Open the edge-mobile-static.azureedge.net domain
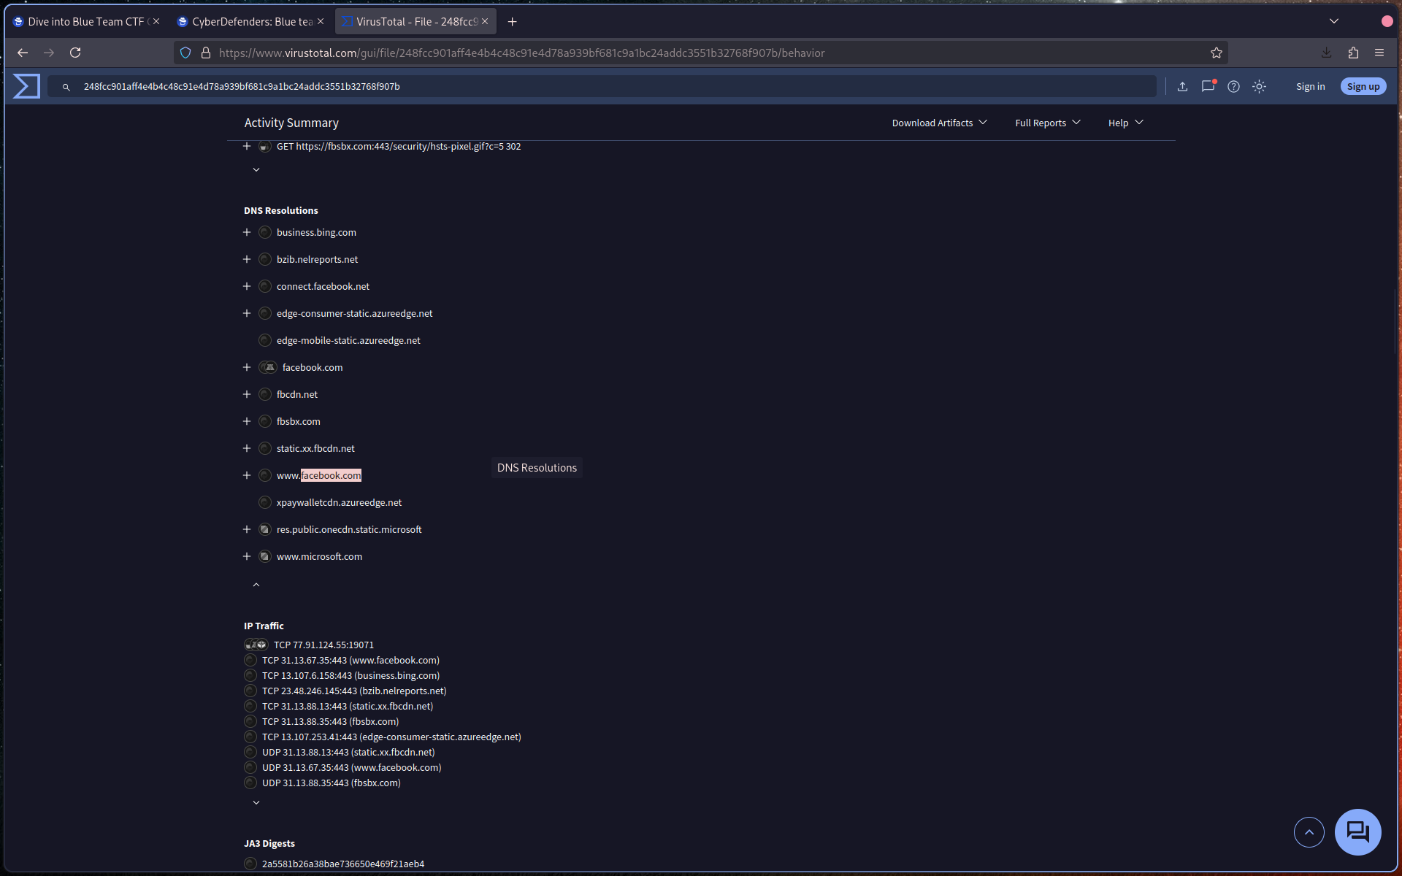 [348, 340]
